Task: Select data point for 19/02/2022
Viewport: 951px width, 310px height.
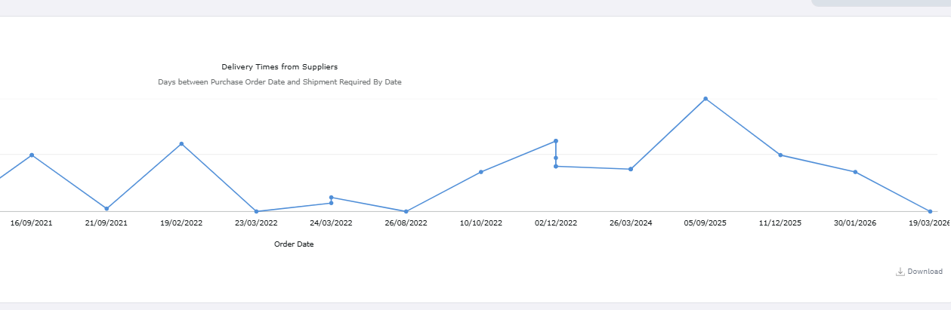Action: (181, 144)
